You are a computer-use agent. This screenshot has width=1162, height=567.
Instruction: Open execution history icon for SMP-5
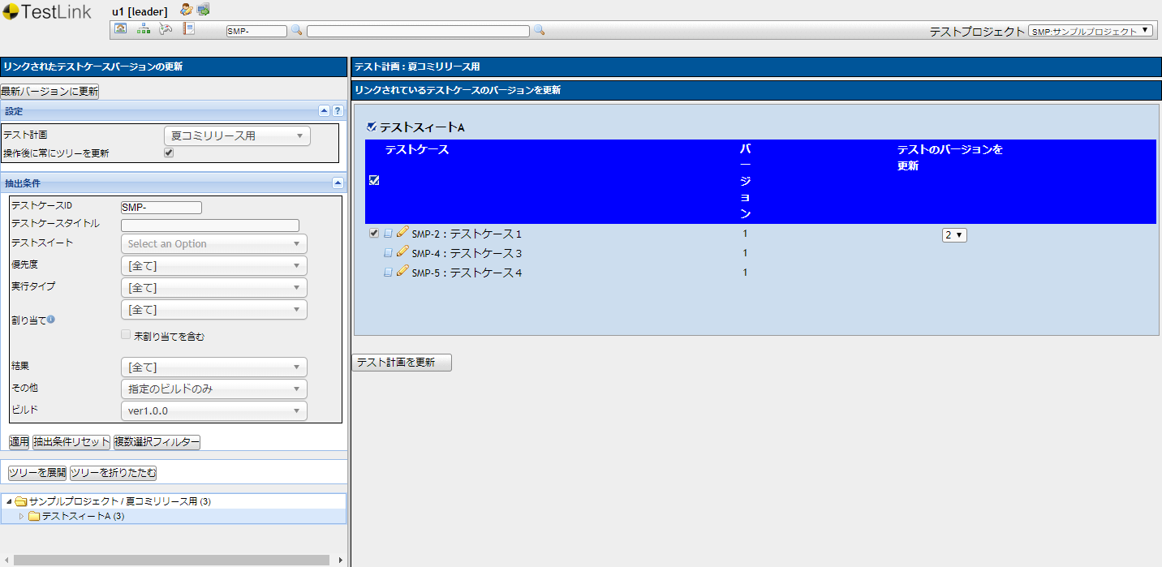click(x=388, y=273)
